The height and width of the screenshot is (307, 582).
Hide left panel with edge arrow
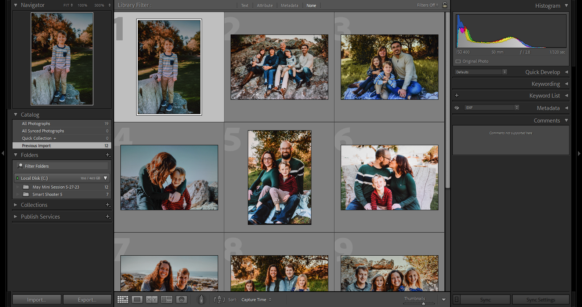point(3,153)
